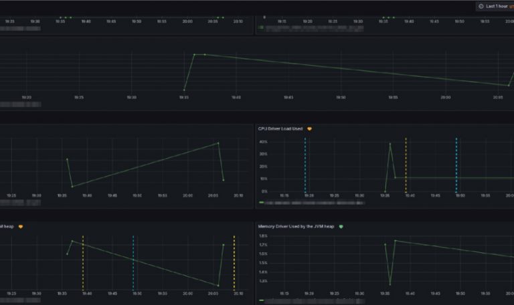
Task: Click the orange heart icon on the left JVM heap panel
Action: (x=21, y=227)
